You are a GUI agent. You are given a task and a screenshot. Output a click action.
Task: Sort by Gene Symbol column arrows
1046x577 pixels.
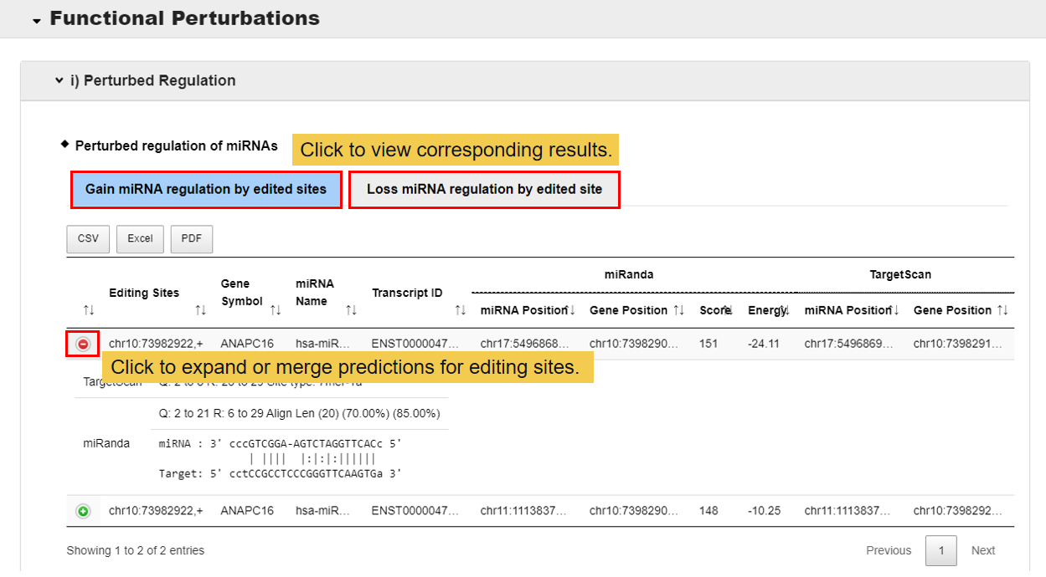[x=276, y=310]
